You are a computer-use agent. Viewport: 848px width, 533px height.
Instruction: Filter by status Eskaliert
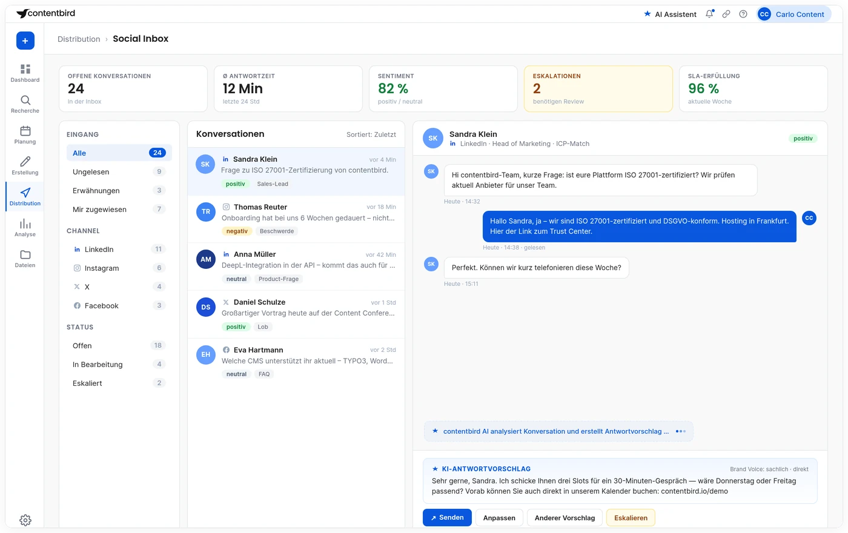click(x=119, y=383)
